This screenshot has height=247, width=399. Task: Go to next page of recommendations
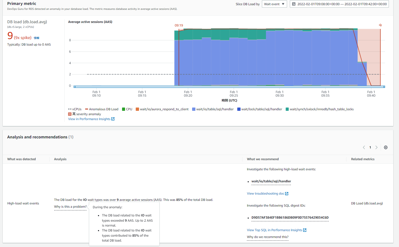pyautogui.click(x=377, y=147)
